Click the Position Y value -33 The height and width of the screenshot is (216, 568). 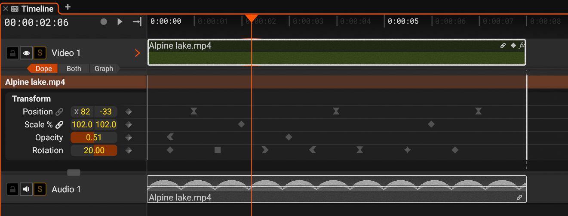[x=106, y=112]
